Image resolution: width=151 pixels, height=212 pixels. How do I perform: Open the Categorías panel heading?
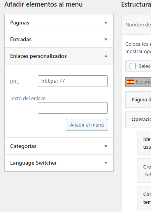coord(23,146)
